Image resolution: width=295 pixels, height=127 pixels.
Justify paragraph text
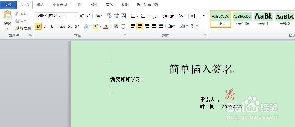[154, 26]
